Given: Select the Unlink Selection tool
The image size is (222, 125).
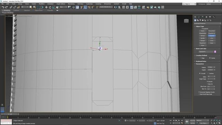Looking at the screenshot, I should [15, 7].
